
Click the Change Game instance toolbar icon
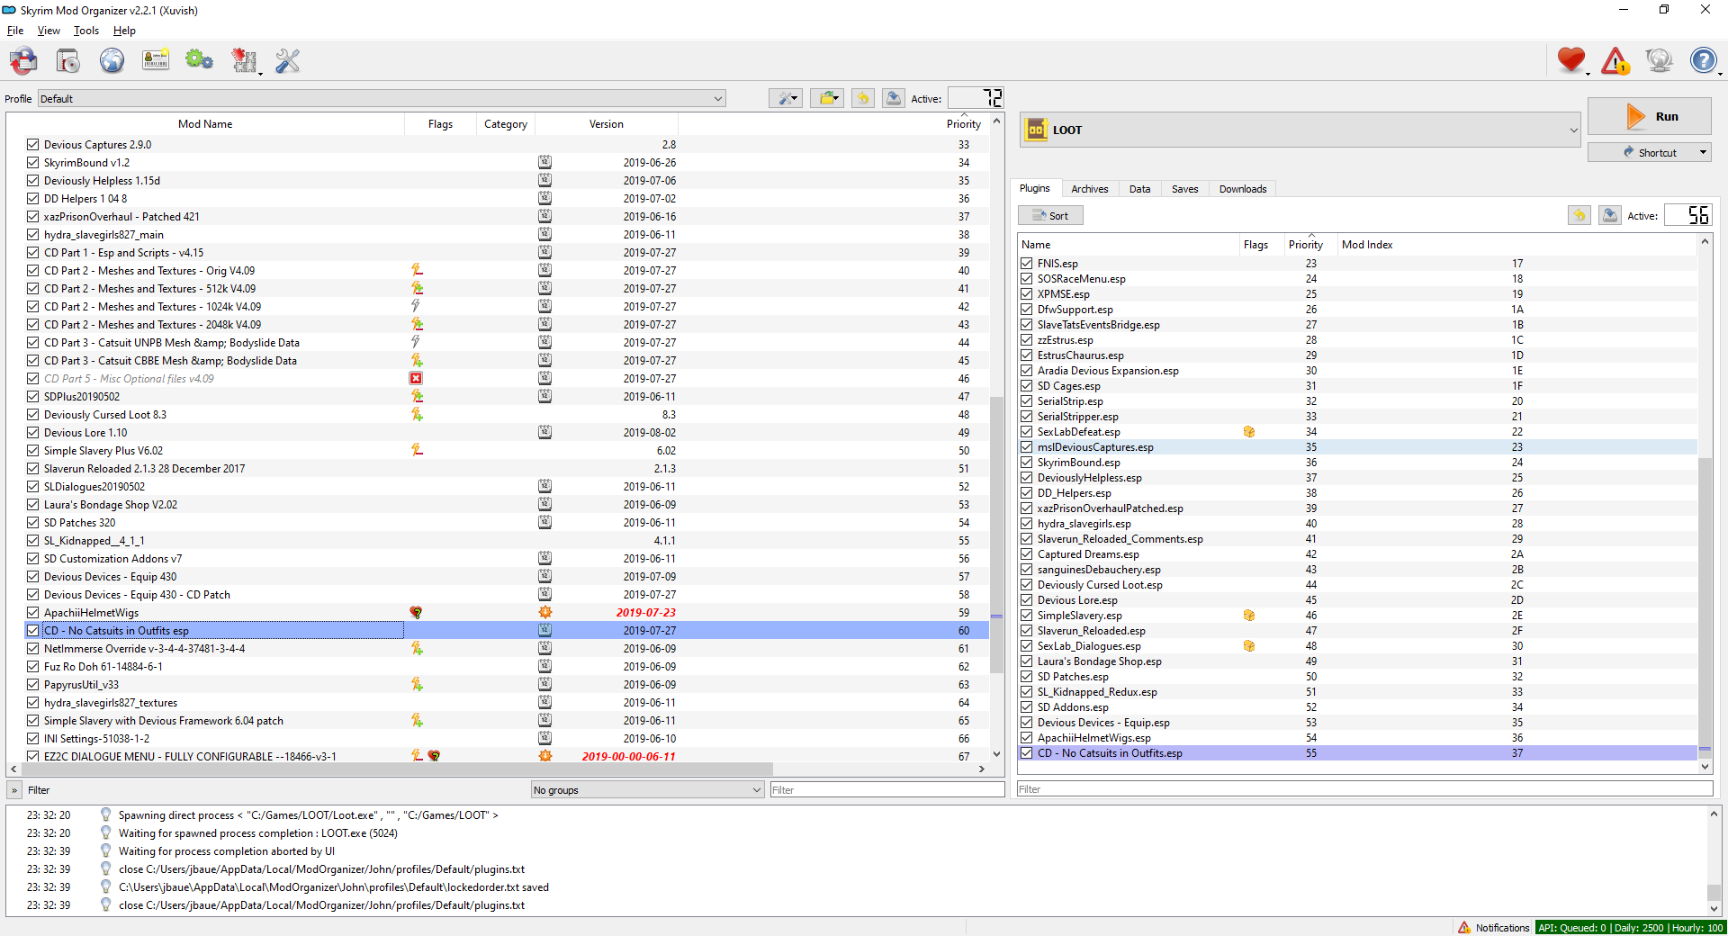coord(24,61)
